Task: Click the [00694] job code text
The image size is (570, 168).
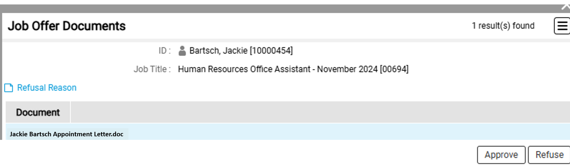Action: (394, 69)
